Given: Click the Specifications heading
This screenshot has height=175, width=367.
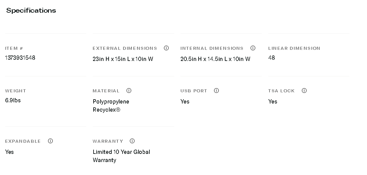Looking at the screenshot, I should pyautogui.click(x=31, y=11).
